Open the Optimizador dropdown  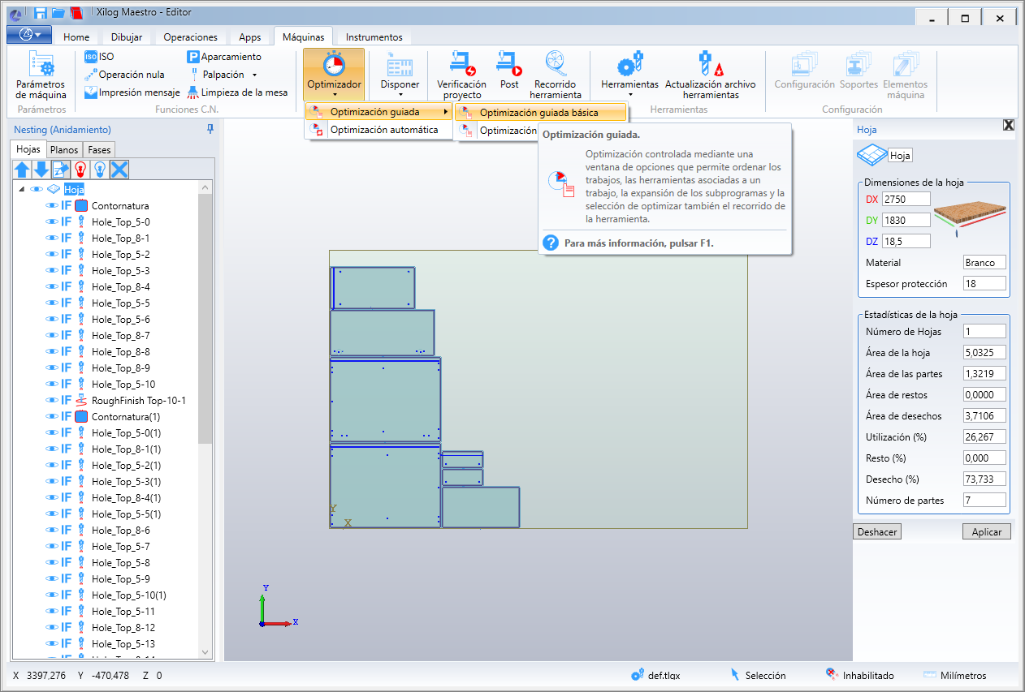334,75
